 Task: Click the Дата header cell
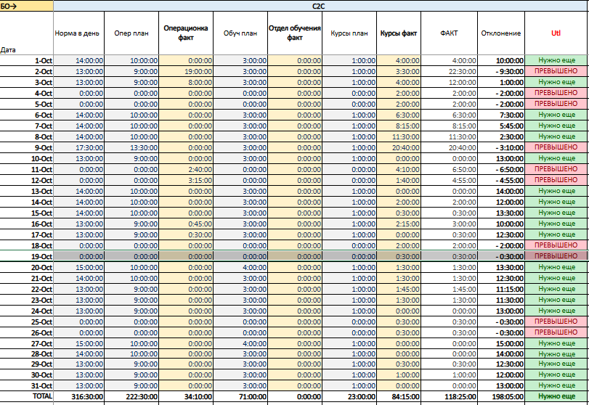click(x=27, y=33)
